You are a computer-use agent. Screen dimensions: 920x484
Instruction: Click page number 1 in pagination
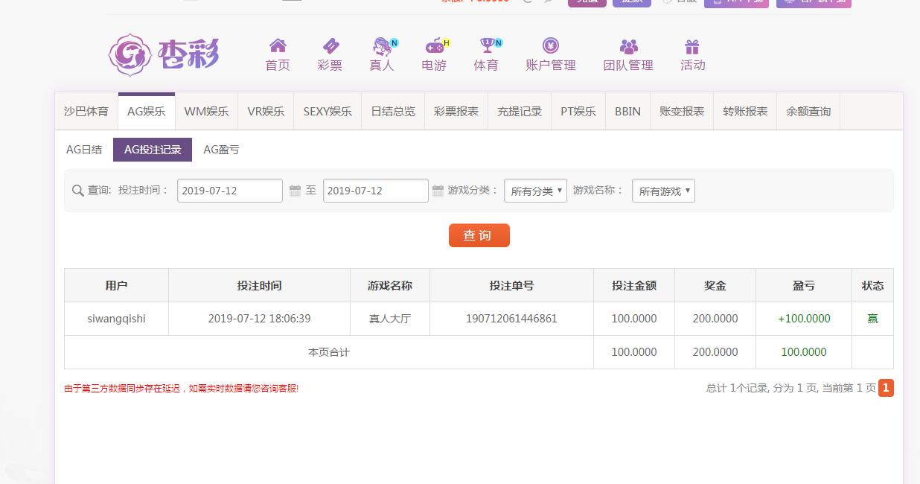886,388
